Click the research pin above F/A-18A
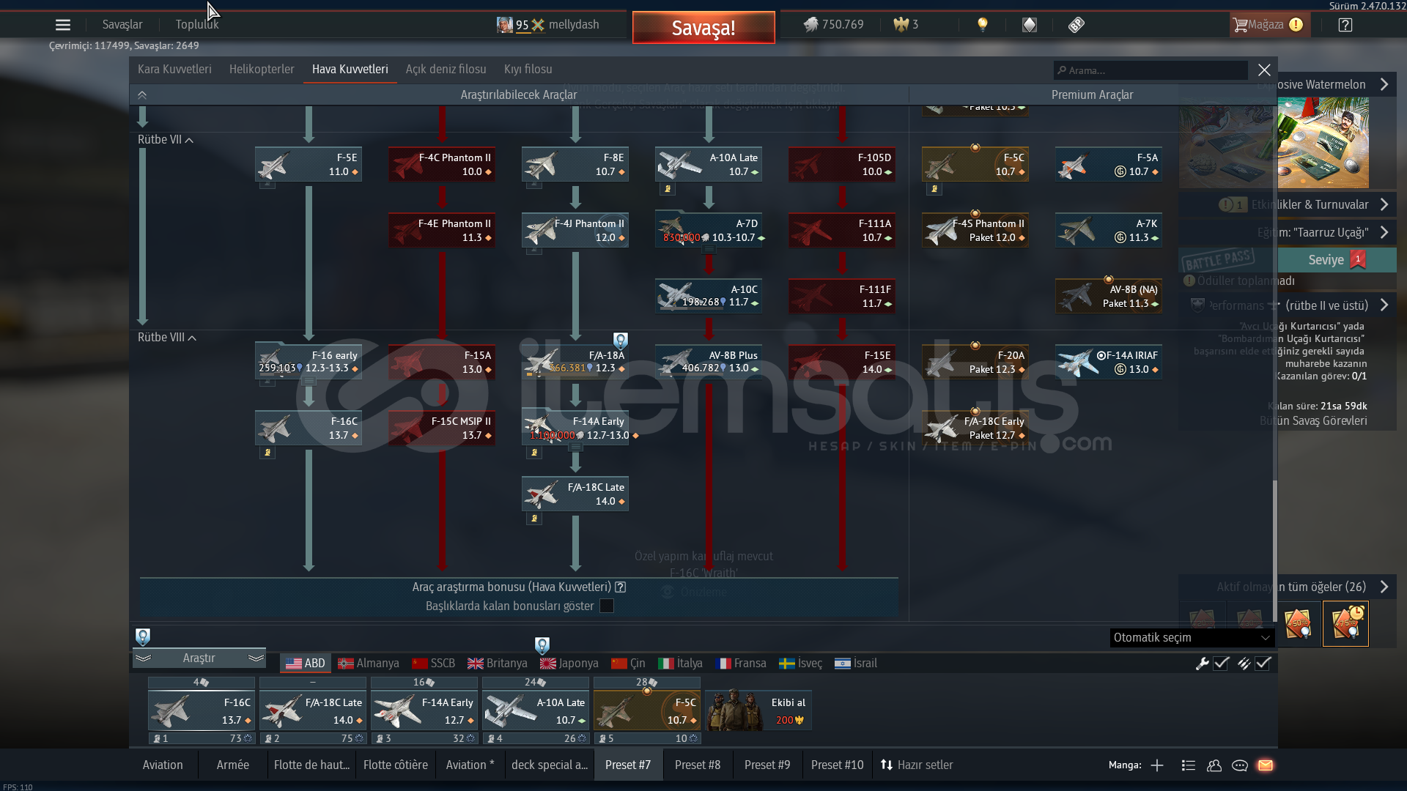1407x791 pixels. [621, 341]
